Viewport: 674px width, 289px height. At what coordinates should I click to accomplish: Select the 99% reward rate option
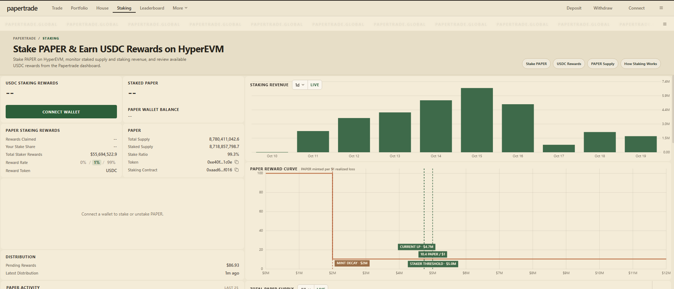(x=111, y=163)
